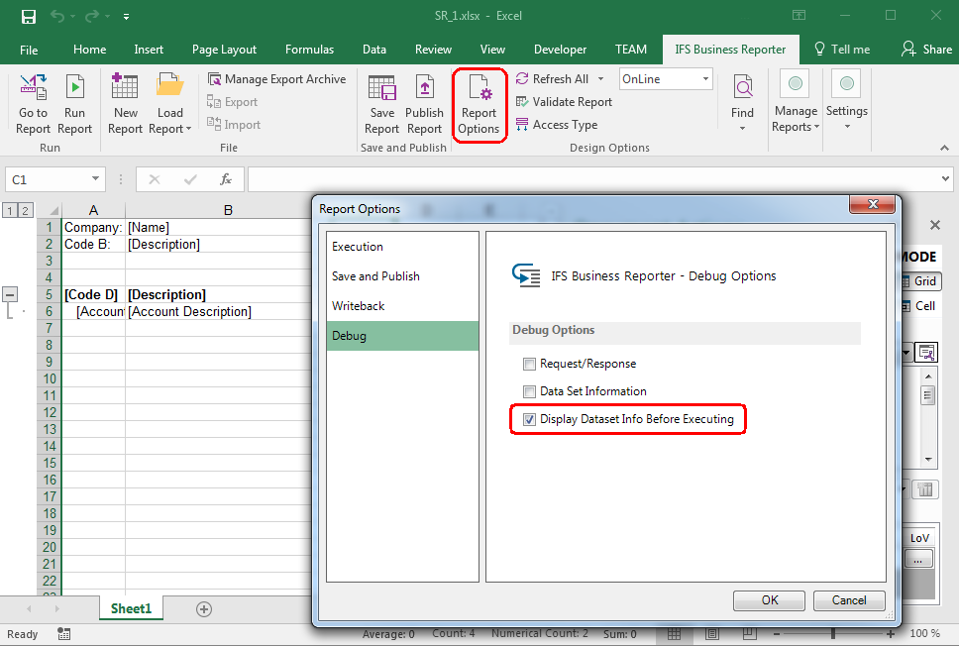Switch to the Formulas ribbon tab

(x=309, y=50)
